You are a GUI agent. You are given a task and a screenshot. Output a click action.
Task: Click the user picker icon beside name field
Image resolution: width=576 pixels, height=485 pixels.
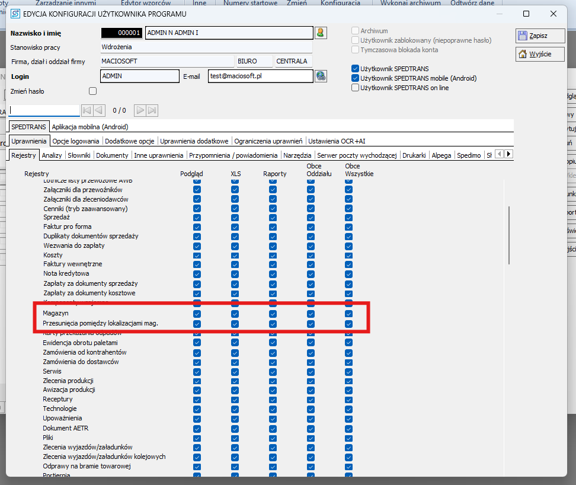point(321,33)
